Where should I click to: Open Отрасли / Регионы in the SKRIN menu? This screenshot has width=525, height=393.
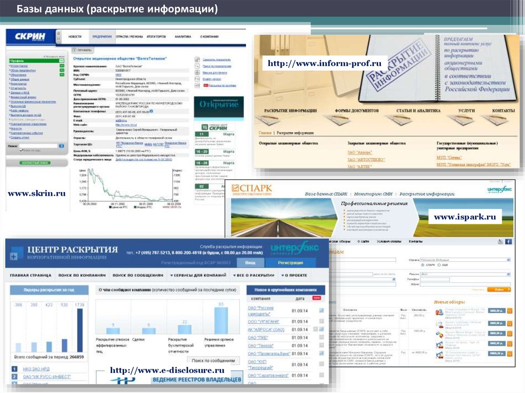[x=129, y=37]
